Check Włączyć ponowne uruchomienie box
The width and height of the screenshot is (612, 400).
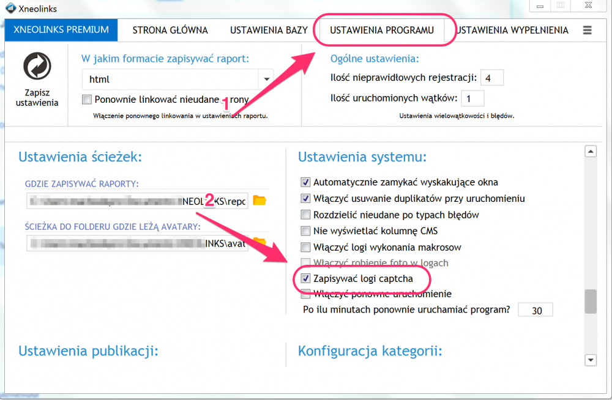tap(305, 294)
